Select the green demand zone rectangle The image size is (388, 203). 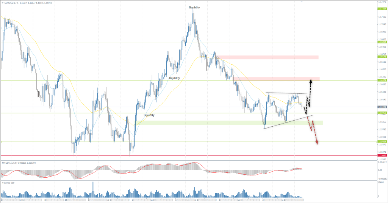[x=227, y=123]
